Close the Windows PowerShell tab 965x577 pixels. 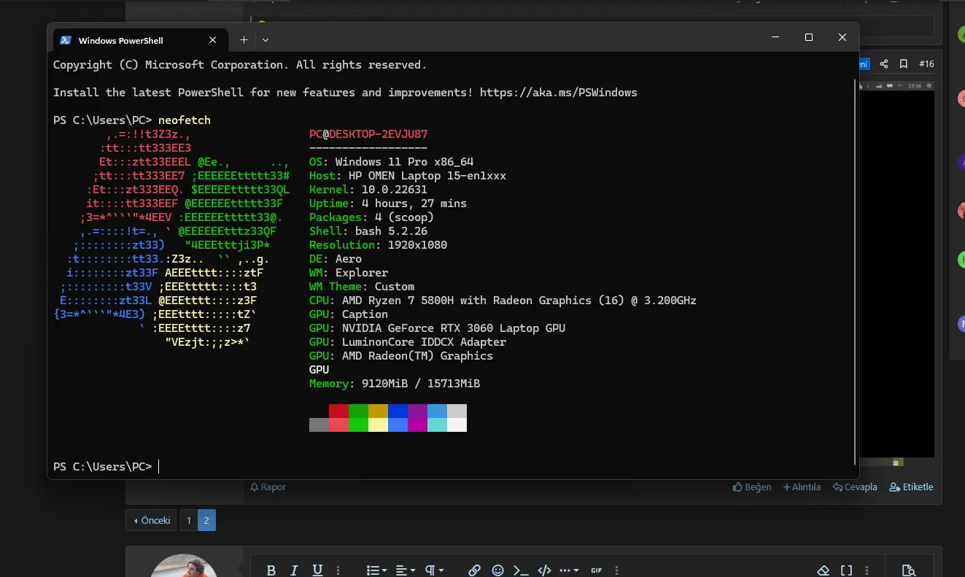212,40
